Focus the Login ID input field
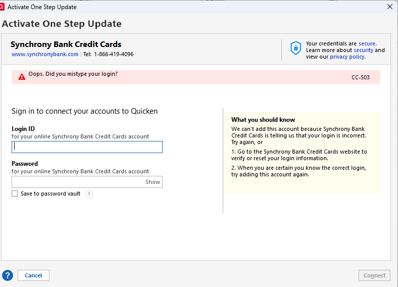This screenshot has width=398, height=287. (87, 147)
